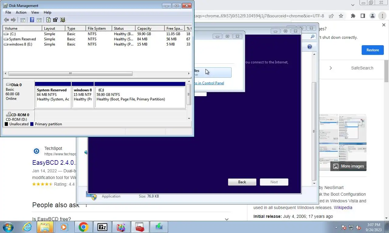The image size is (389, 233).
Task: Click the Forward arrow in Disk Management toolbar
Action: (x=13, y=20)
